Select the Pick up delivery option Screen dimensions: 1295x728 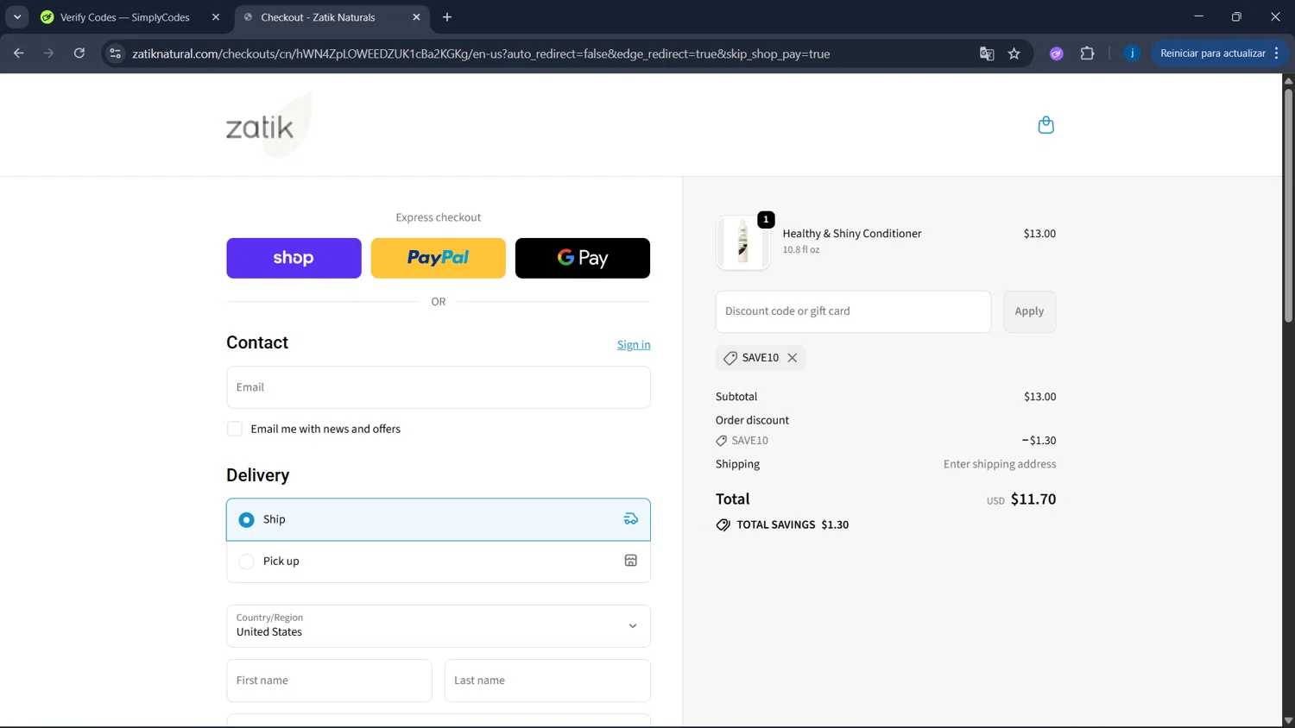point(439,562)
